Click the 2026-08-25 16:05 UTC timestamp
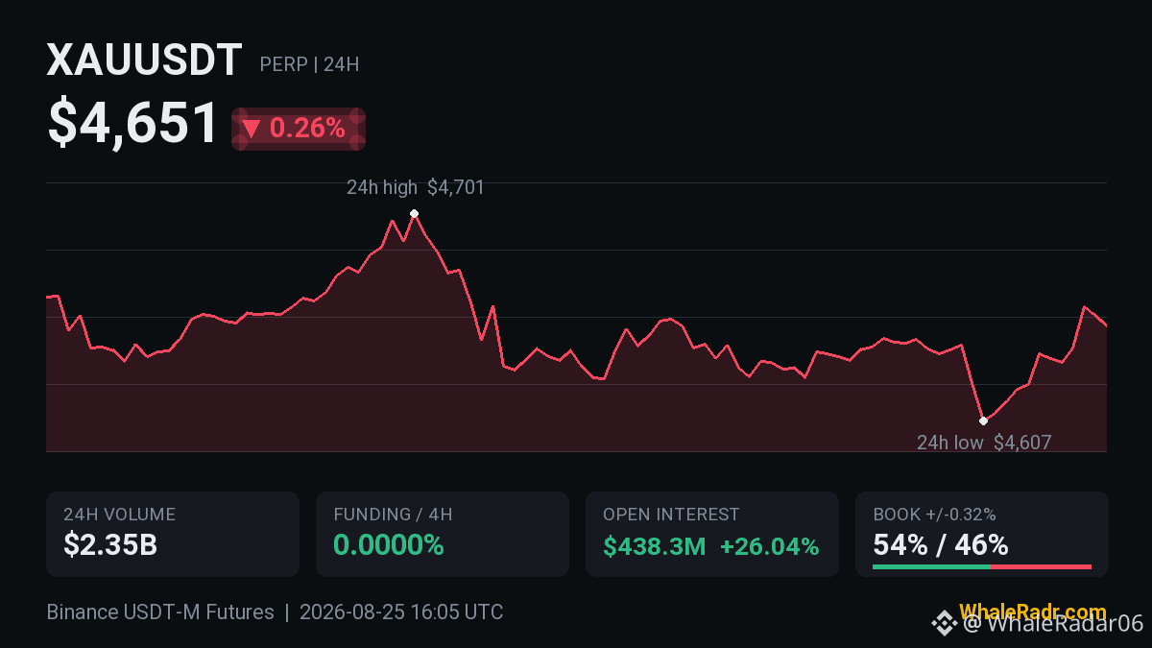 [401, 612]
